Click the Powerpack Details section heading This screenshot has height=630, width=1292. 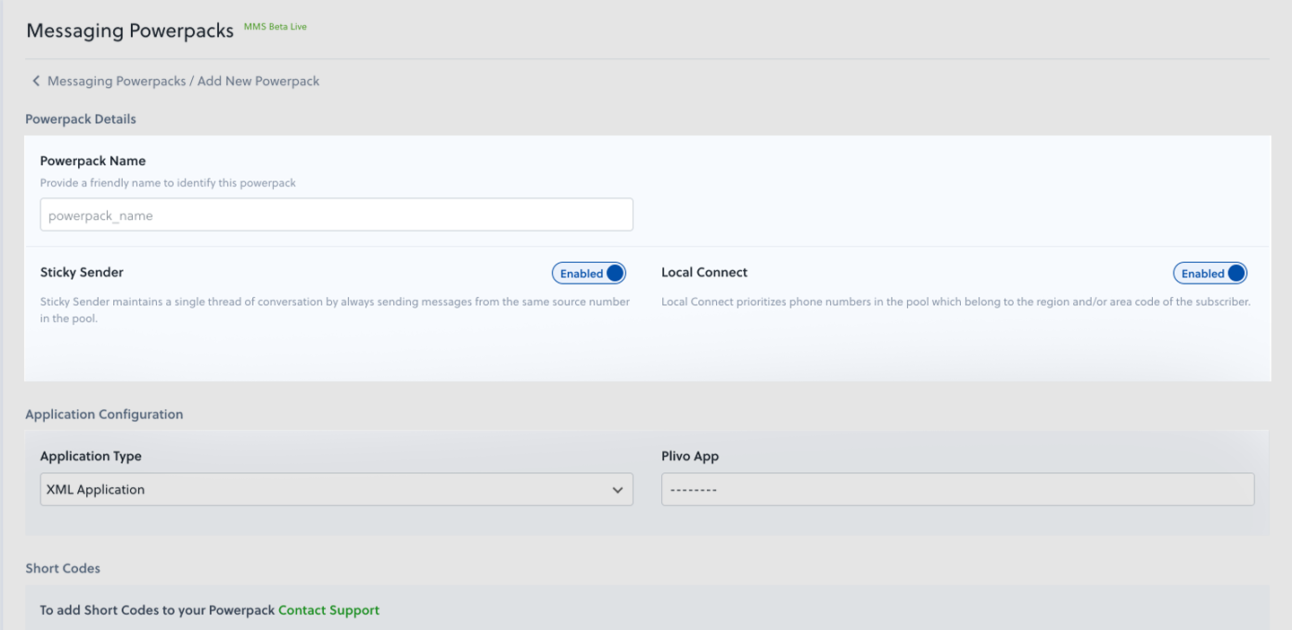(x=81, y=118)
